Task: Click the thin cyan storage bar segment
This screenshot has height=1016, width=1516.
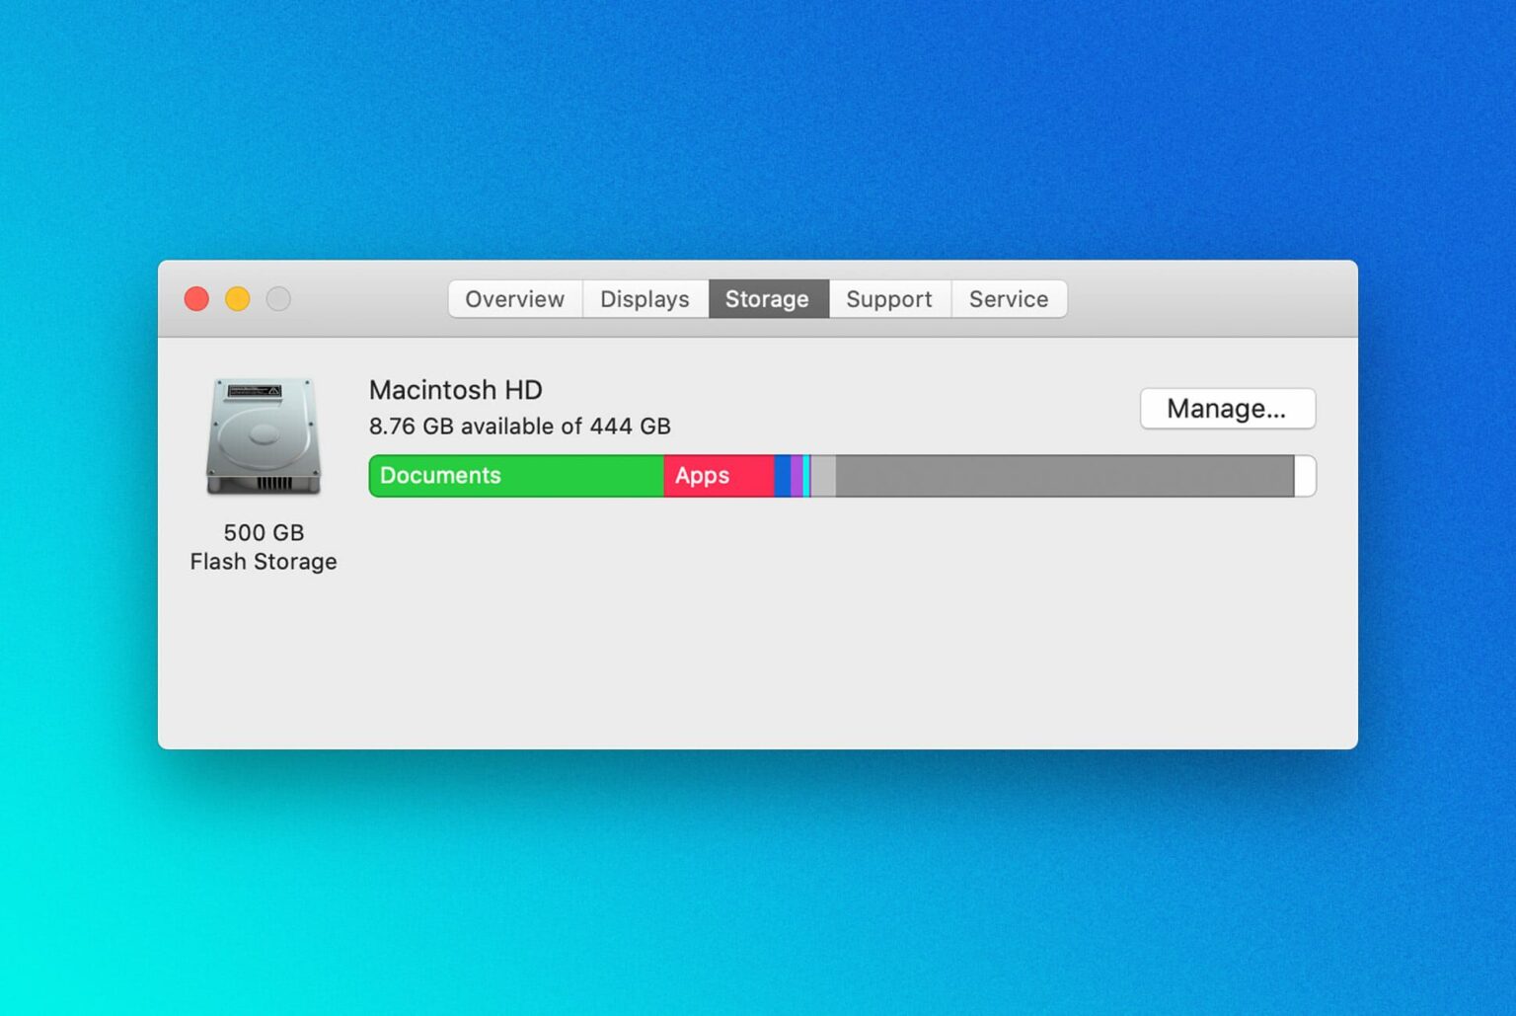Action: tap(806, 476)
